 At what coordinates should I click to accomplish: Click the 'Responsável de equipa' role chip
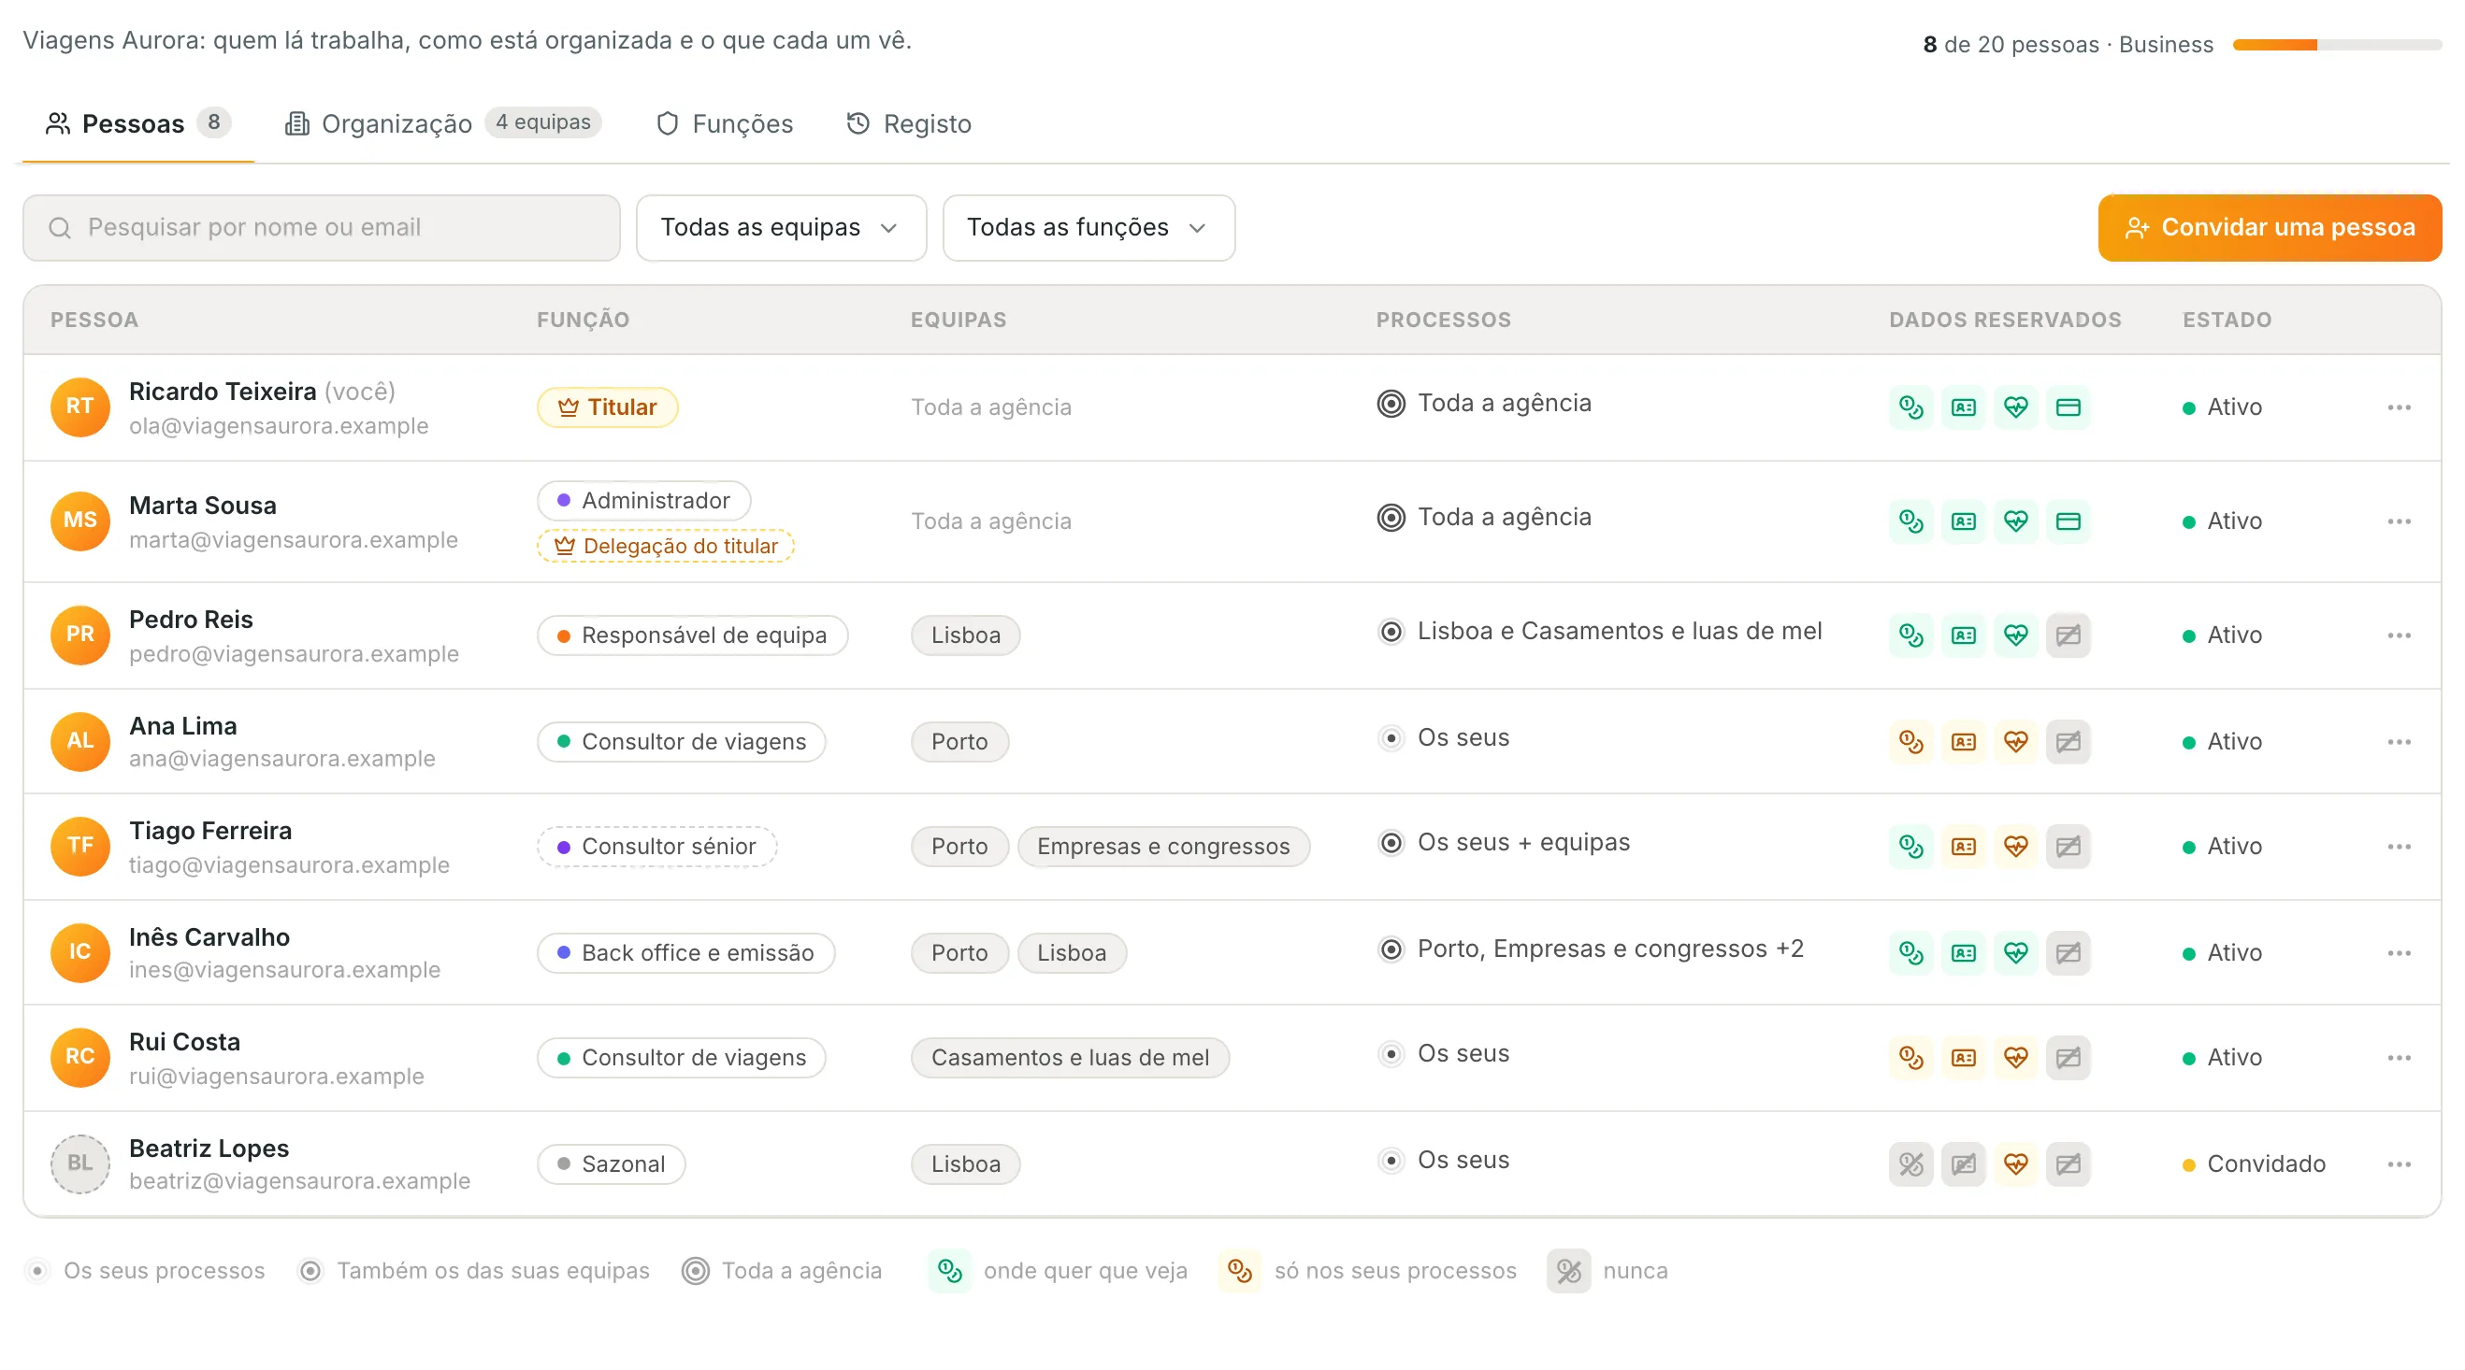pyautogui.click(x=692, y=635)
